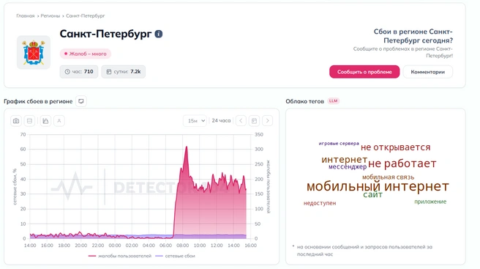Click the tag приложение
Screen dimensions: 480x269
click(x=430, y=202)
